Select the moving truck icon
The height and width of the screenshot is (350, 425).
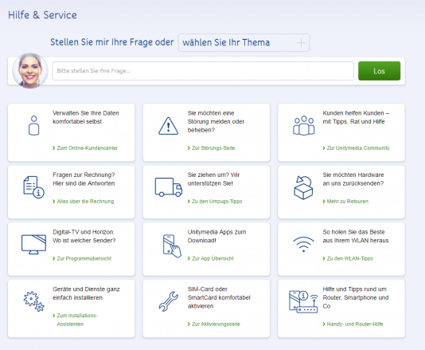168,187
